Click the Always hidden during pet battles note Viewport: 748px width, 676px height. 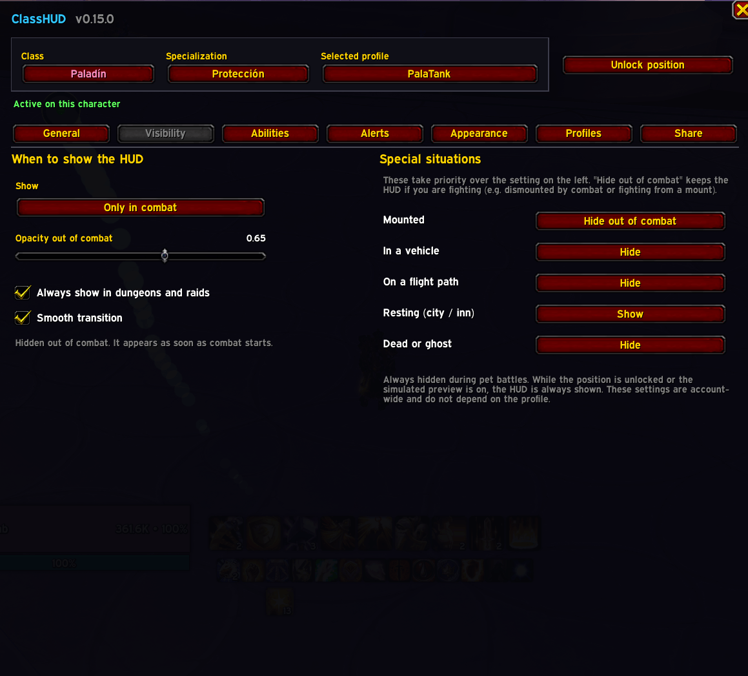point(556,389)
